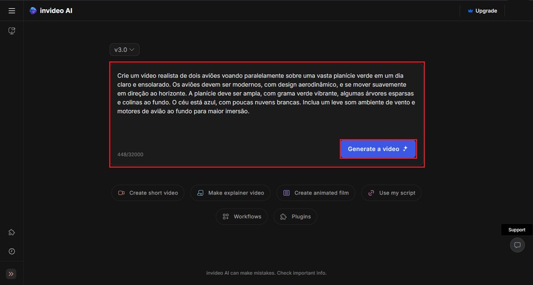Open the history clock icon in sidebar
The width and height of the screenshot is (533, 285).
coord(11,251)
